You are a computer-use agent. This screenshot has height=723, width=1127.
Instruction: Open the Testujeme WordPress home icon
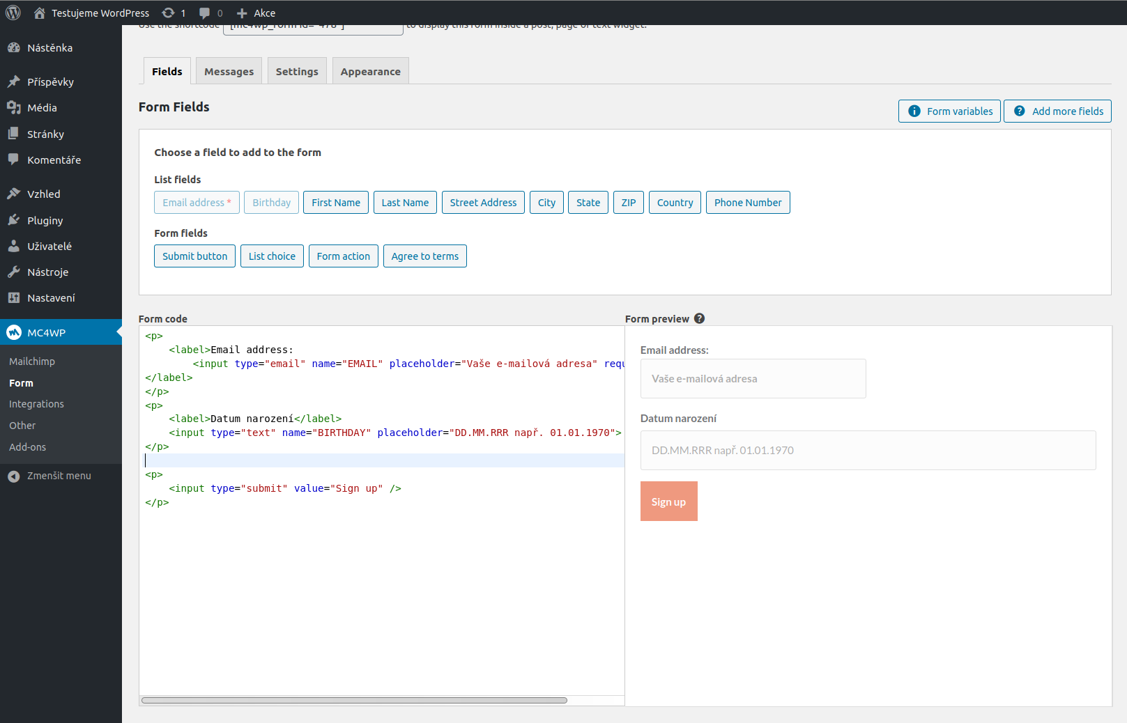[39, 13]
